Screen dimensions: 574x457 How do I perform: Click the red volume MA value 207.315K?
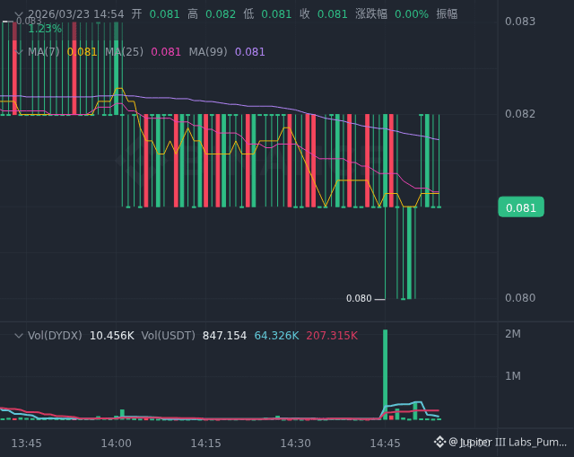332,335
